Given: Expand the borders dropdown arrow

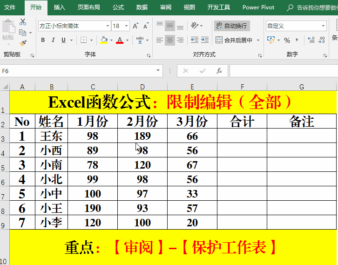Looking at the screenshot, I should click(x=91, y=40).
